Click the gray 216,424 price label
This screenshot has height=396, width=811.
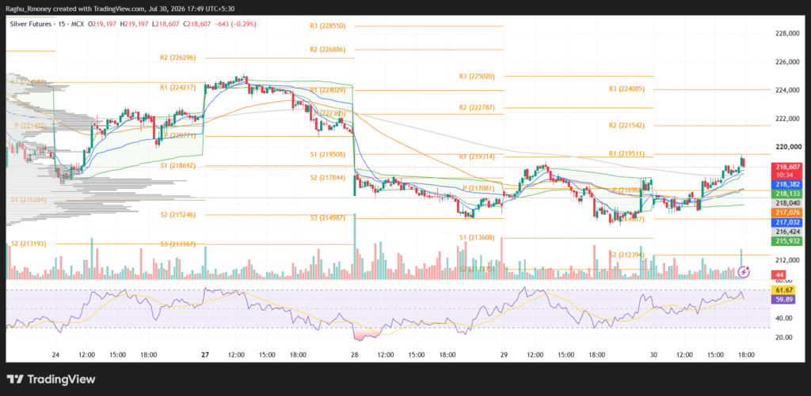786,232
